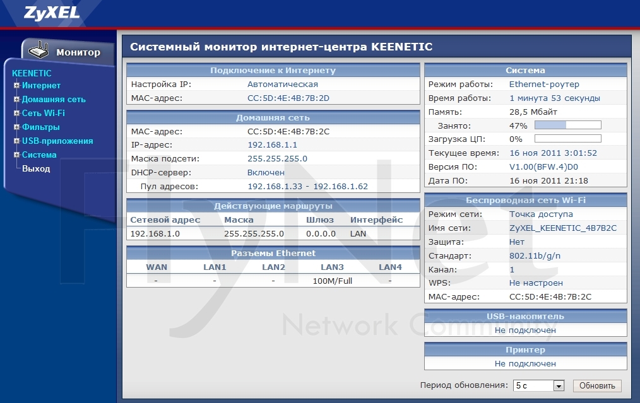Click the route interface LAN cell

click(x=358, y=234)
